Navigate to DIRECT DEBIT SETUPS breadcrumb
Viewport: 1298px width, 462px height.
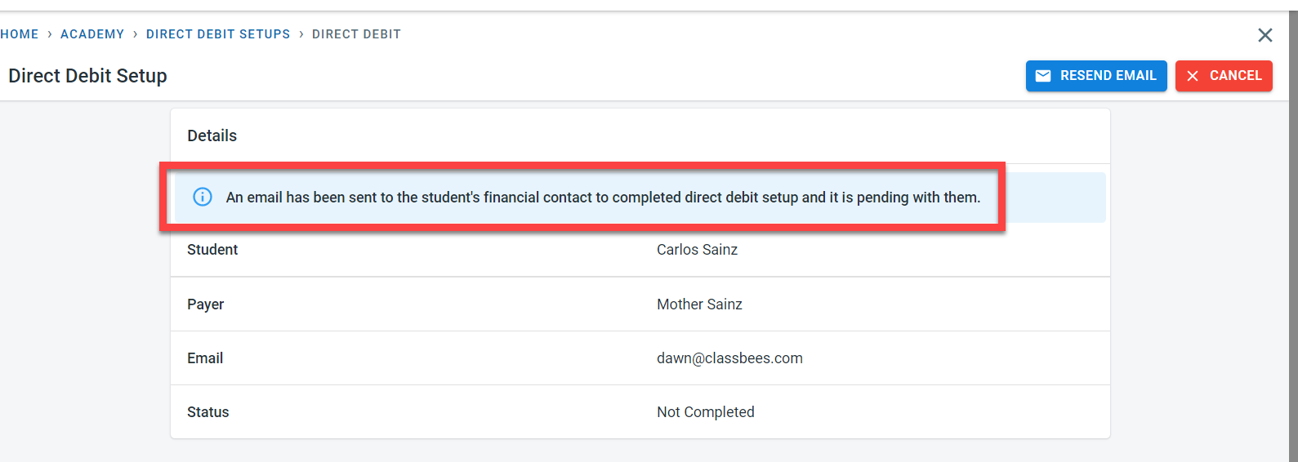click(x=218, y=34)
